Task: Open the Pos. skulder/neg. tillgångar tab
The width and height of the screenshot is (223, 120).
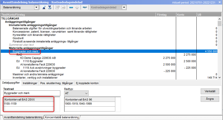Action: pyautogui.click(x=57, y=83)
